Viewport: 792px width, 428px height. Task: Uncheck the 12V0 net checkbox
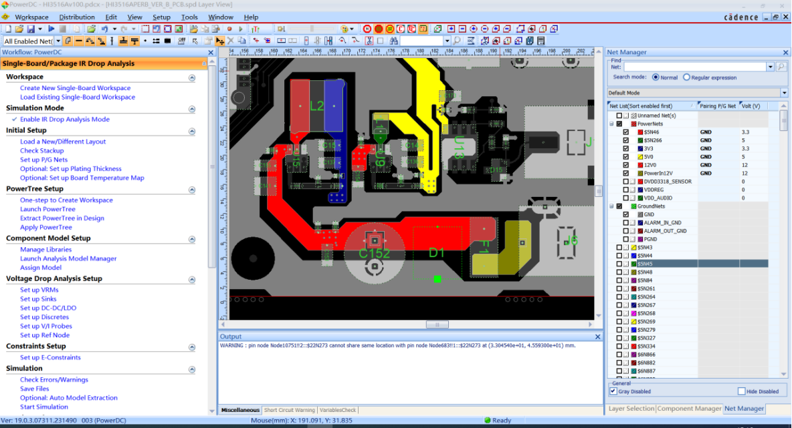click(x=626, y=165)
